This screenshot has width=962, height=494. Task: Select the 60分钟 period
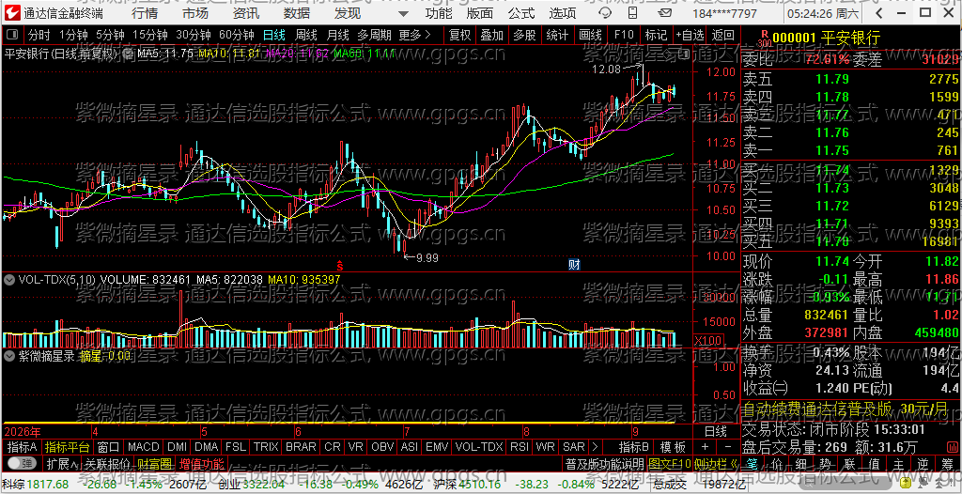(236, 35)
